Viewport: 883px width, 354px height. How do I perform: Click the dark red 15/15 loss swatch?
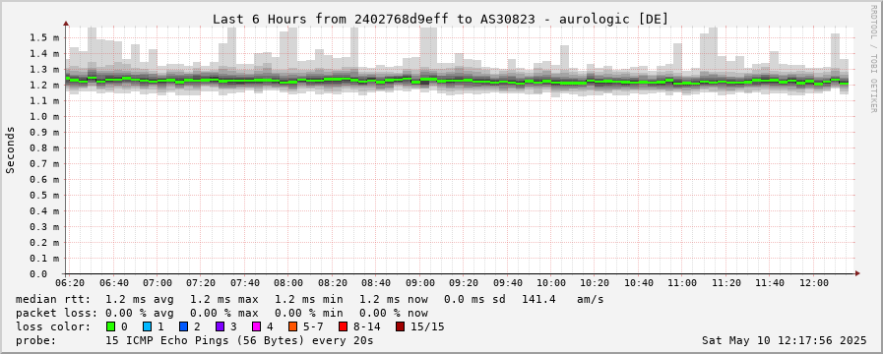coord(400,326)
